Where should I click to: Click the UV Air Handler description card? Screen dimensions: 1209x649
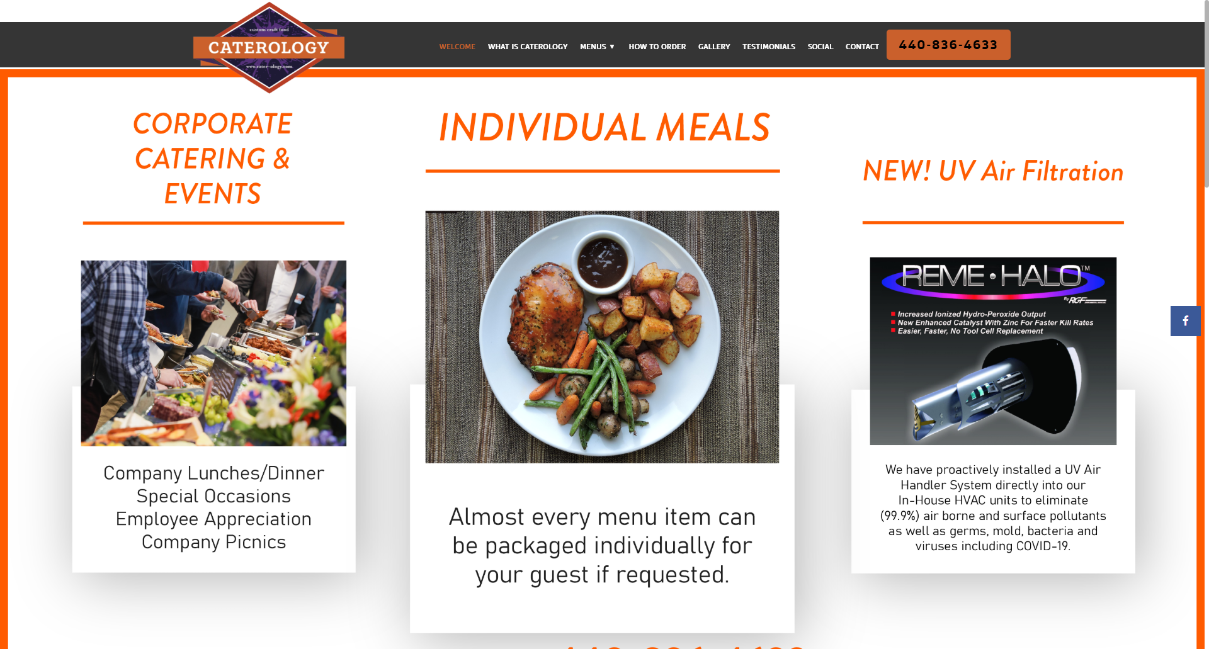coord(993,507)
